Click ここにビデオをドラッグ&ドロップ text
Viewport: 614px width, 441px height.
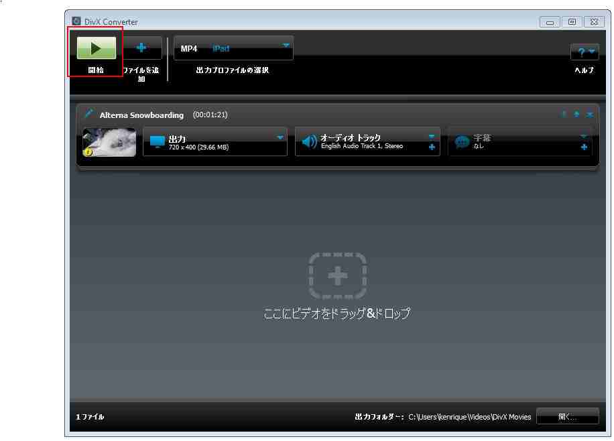tap(337, 313)
